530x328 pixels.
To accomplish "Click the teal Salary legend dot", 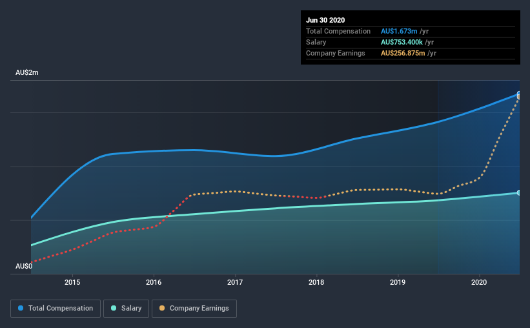I will [114, 308].
